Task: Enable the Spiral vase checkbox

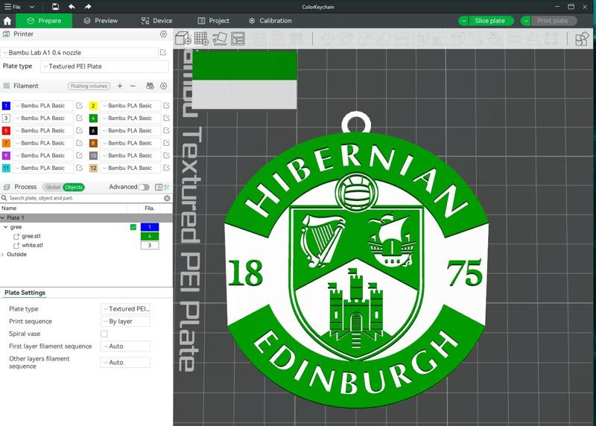Action: point(104,334)
